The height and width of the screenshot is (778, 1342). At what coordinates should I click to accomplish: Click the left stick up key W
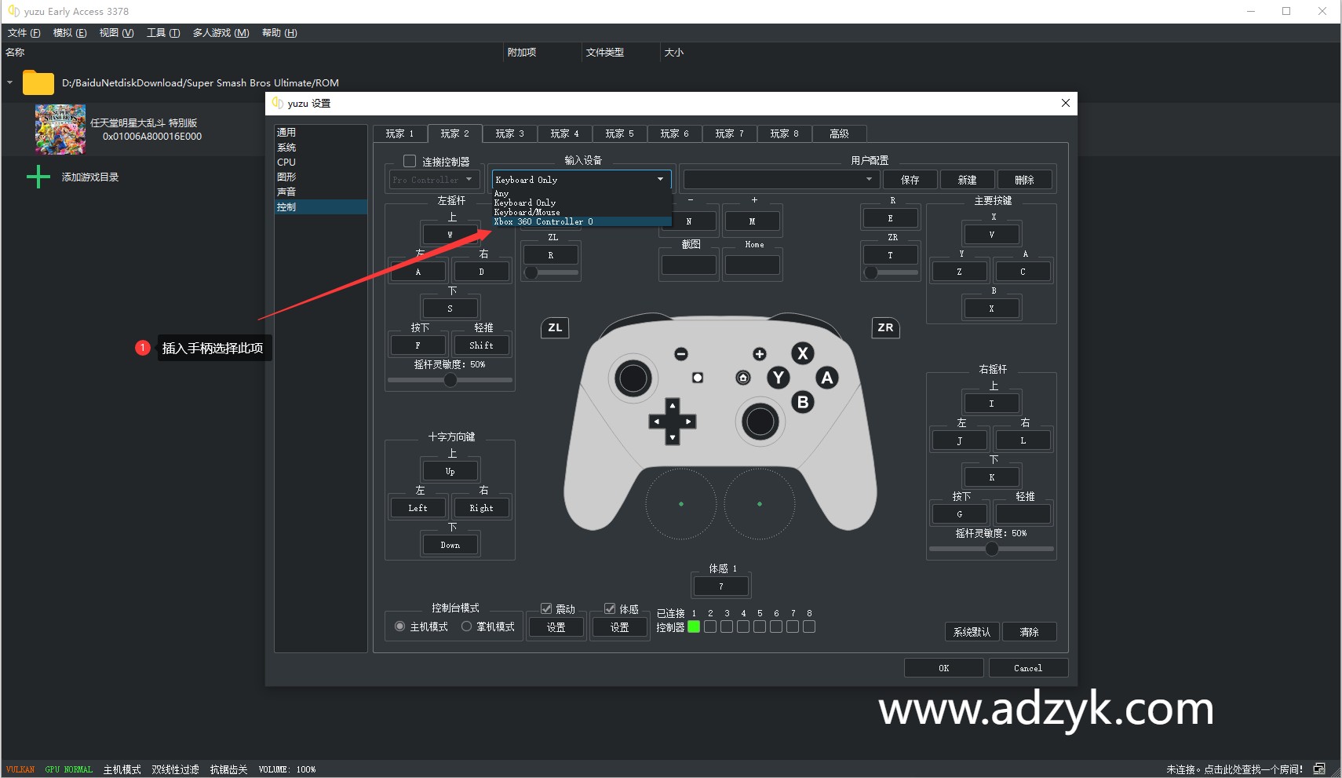[x=450, y=235]
